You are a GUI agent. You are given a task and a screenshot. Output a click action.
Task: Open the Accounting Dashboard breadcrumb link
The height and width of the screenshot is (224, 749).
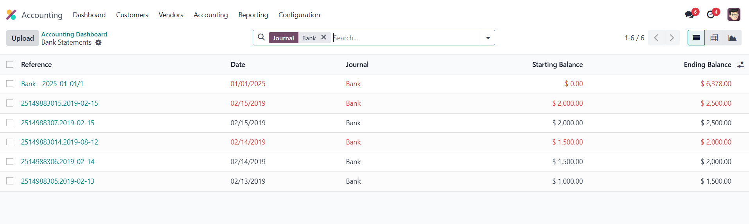pos(74,34)
